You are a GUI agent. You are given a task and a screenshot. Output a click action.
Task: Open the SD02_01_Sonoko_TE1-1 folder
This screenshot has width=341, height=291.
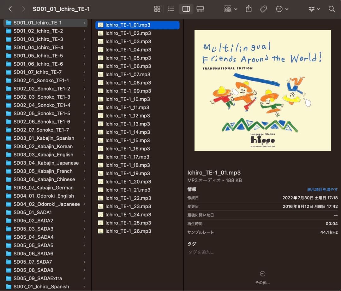pos(41,80)
